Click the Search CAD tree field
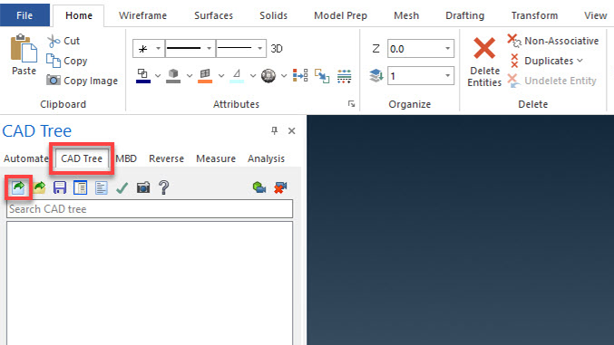 click(150, 209)
